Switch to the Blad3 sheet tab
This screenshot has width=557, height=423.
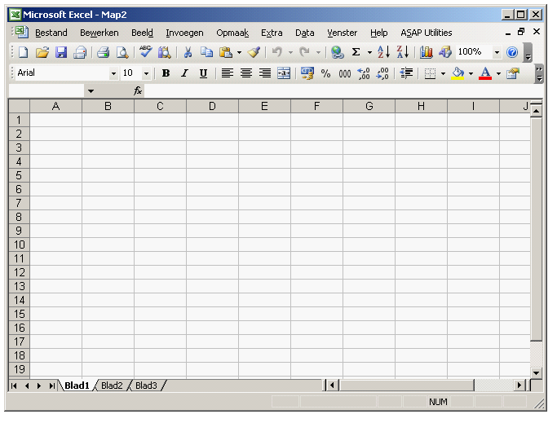146,386
